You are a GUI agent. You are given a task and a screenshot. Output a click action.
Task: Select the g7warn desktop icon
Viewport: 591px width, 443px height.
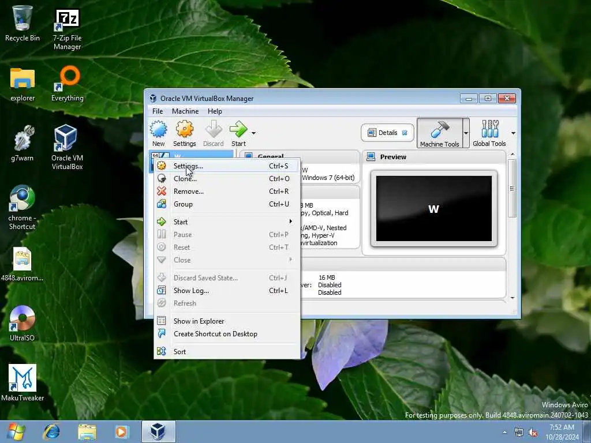coord(23,143)
